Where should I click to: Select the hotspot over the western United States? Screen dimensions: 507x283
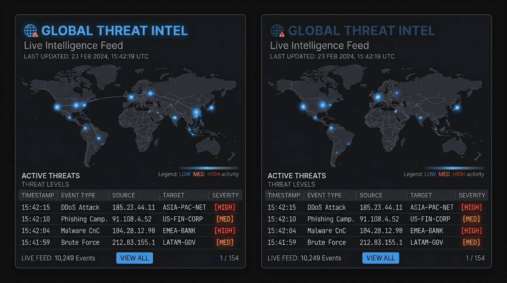pyautogui.click(x=56, y=107)
